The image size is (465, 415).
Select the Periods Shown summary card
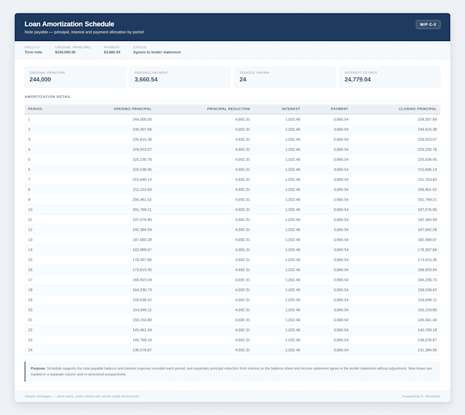coord(285,77)
